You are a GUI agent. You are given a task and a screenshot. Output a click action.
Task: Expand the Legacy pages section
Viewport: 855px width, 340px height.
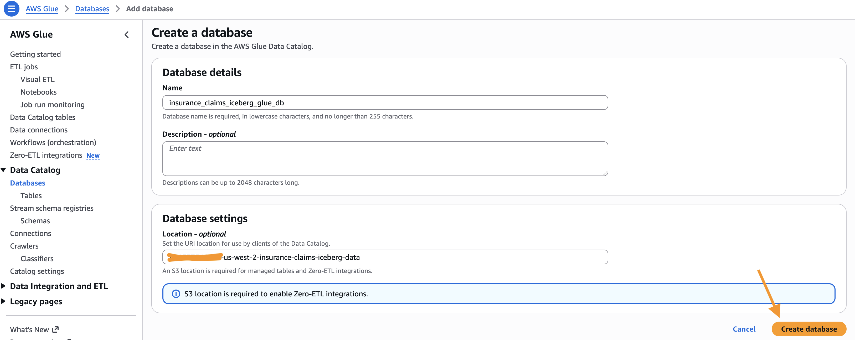click(x=3, y=301)
